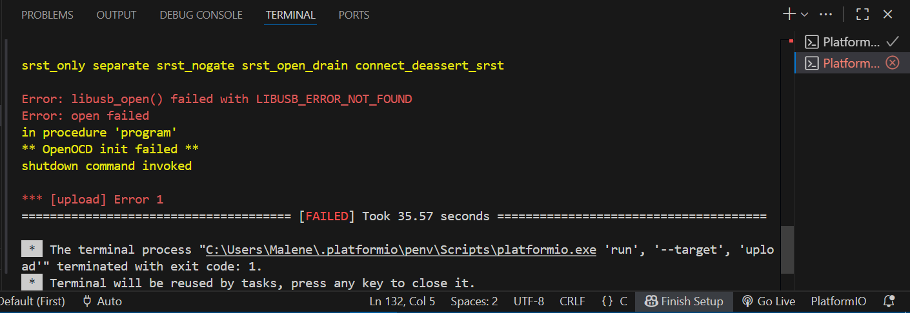Open the platformio.exe path link
The width and height of the screenshot is (910, 313).
(x=398, y=249)
